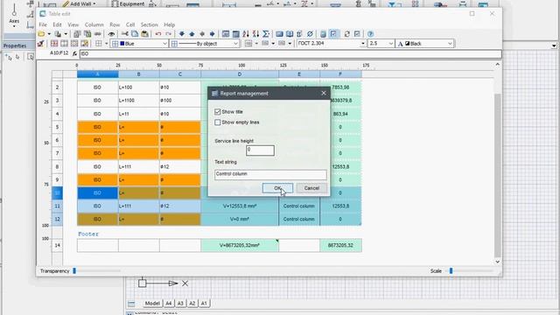Click the Undo arrow icon

[157, 34]
